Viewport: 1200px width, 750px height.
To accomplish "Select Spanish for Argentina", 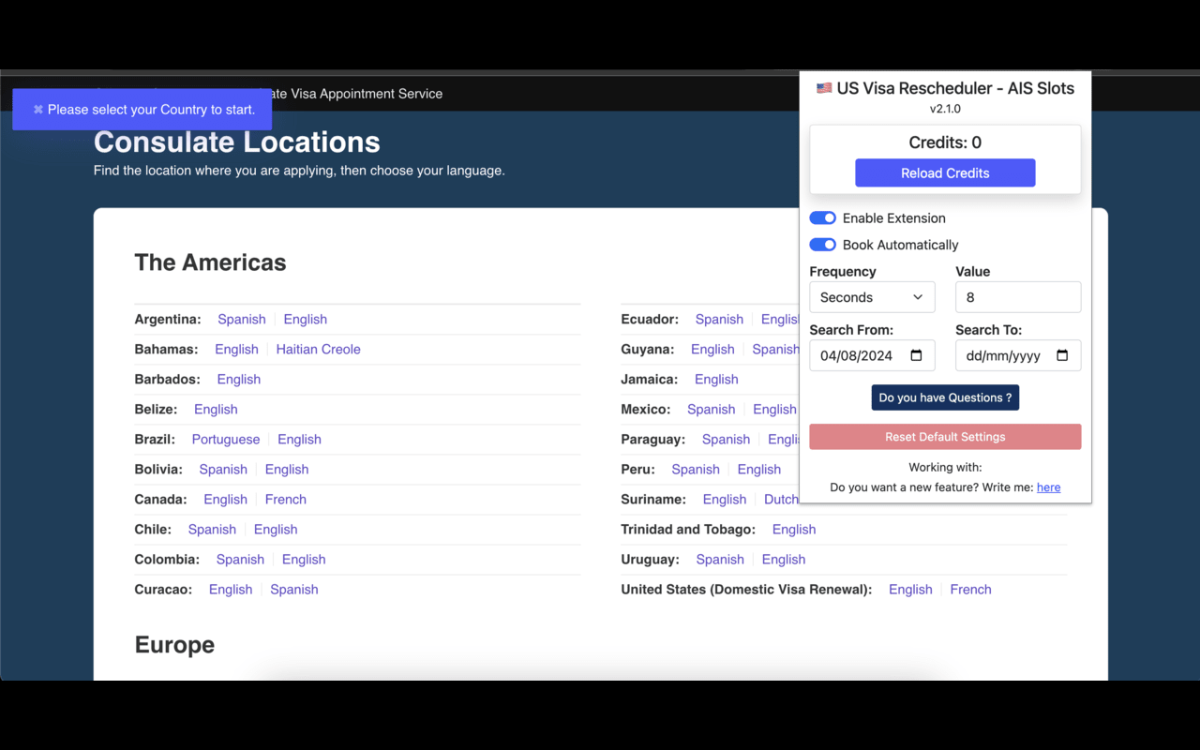I will click(x=242, y=320).
